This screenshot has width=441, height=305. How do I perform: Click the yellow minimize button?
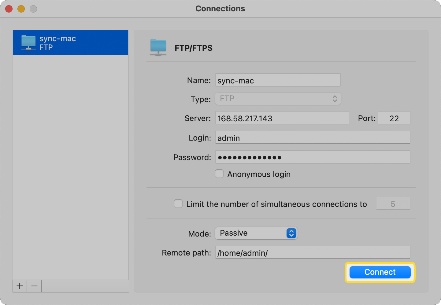[x=21, y=9]
